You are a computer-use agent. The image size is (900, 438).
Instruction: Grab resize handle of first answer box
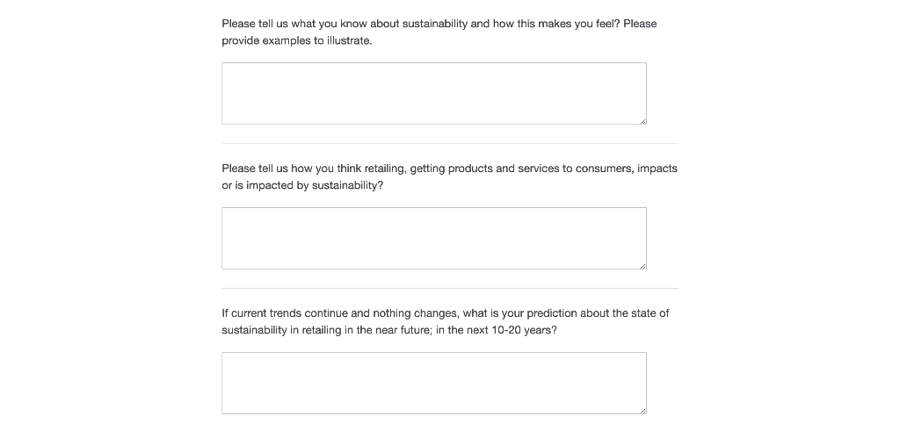point(642,120)
